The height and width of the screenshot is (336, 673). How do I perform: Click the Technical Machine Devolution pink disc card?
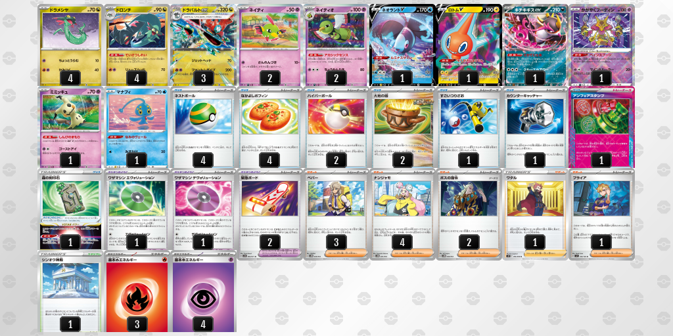pos(204,209)
